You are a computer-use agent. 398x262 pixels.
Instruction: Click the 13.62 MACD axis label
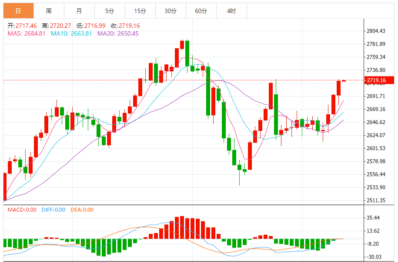click(373, 231)
